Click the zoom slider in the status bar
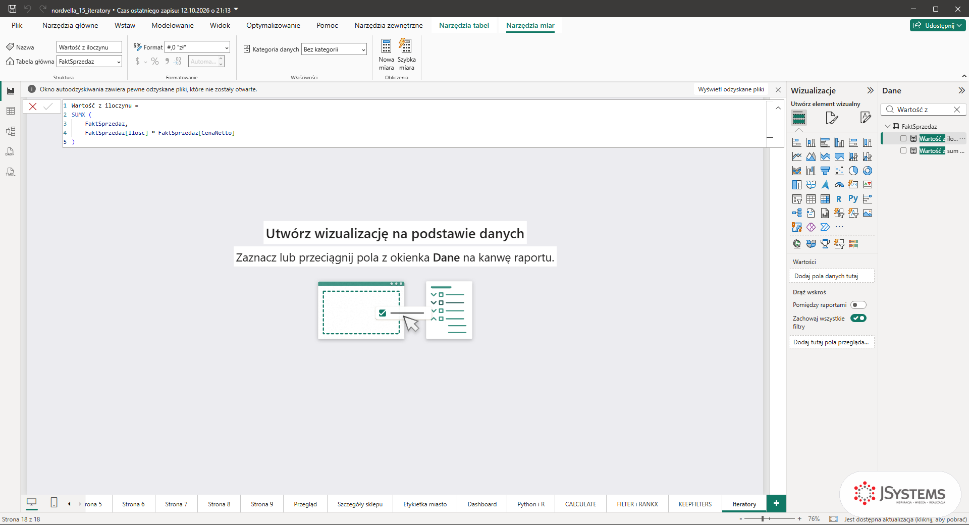The height and width of the screenshot is (525, 969). (770, 519)
